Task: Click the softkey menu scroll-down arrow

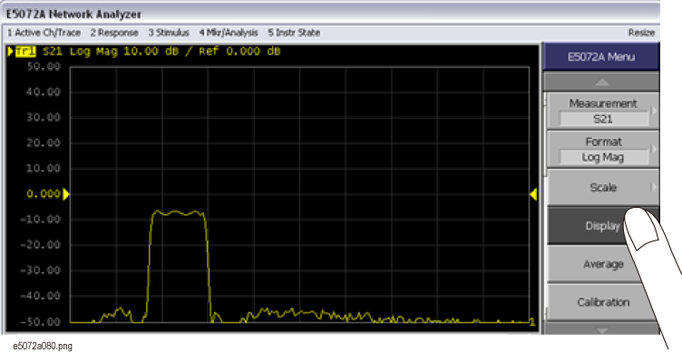Action: point(602,329)
